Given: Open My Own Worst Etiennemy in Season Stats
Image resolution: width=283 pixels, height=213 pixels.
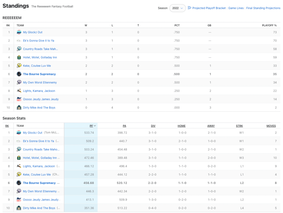Looking at the screenshot, I should (x=40, y=191).
